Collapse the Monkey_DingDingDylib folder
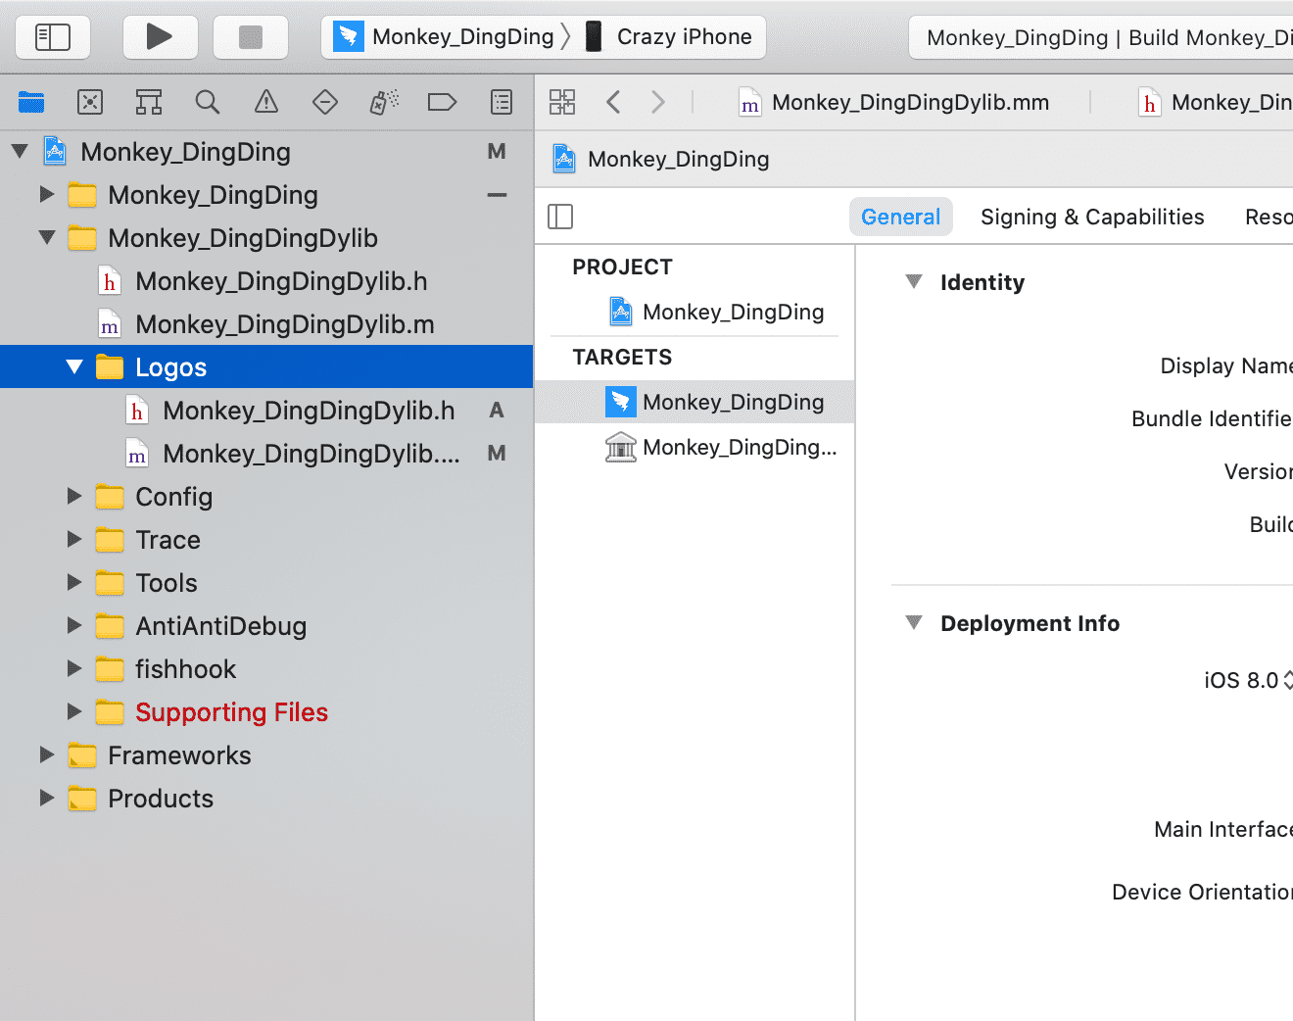 pyautogui.click(x=47, y=238)
